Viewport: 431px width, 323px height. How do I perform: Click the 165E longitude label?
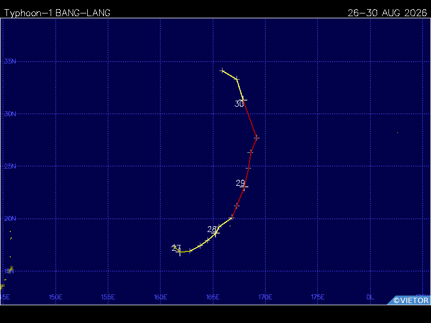[213, 297]
